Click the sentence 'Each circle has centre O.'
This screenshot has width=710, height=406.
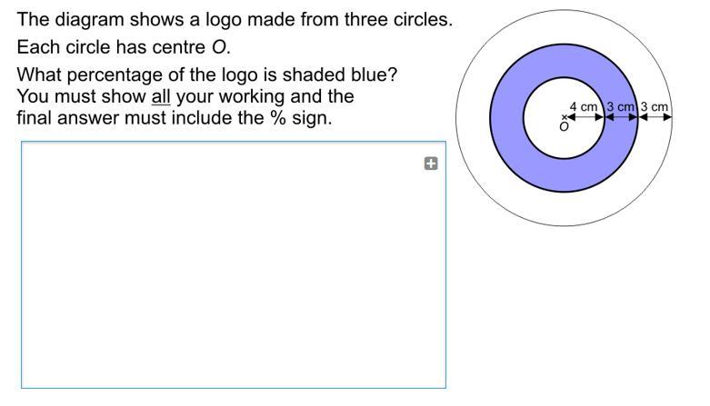[124, 47]
